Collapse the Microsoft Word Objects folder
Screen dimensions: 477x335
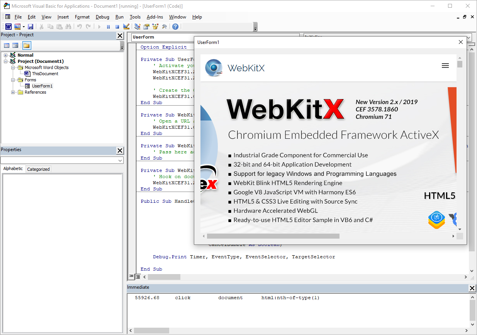(x=13, y=67)
